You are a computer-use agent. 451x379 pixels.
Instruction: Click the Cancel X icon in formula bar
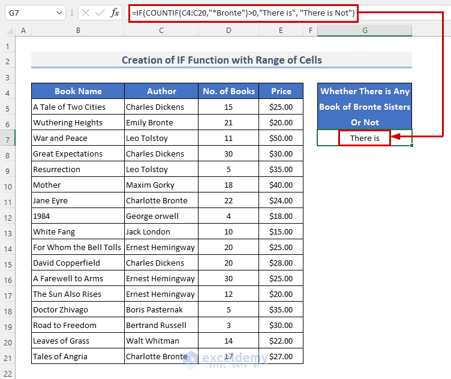pos(86,13)
